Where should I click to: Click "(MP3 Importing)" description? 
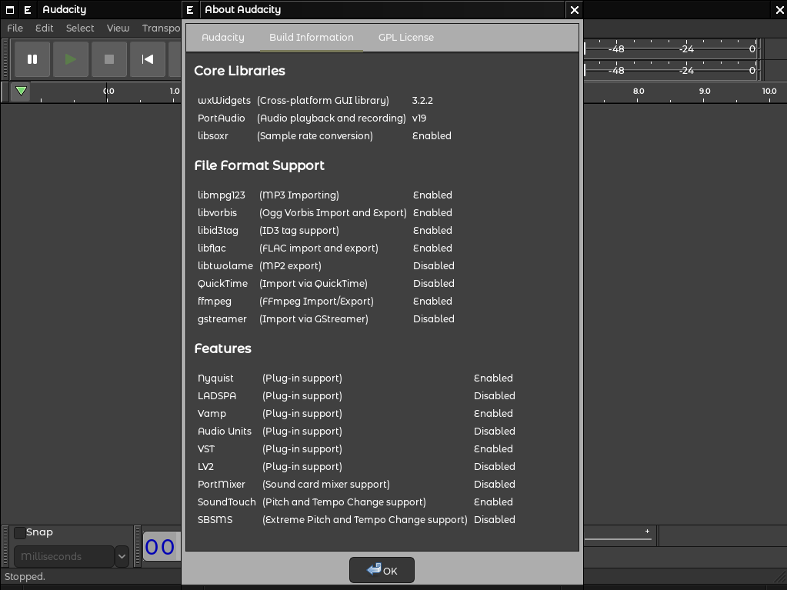[x=299, y=195]
